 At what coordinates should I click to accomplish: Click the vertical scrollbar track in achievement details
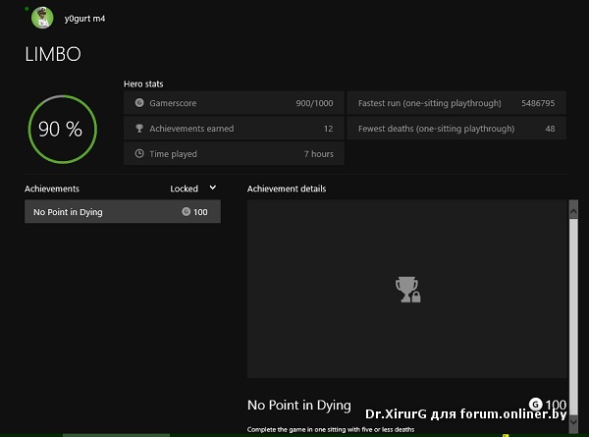(x=573, y=317)
